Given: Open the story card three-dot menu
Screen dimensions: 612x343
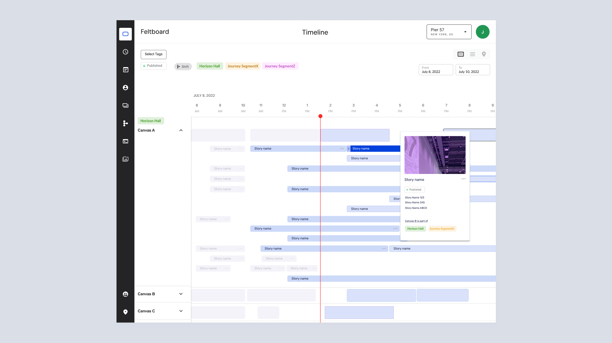Looking at the screenshot, I should click(463, 179).
